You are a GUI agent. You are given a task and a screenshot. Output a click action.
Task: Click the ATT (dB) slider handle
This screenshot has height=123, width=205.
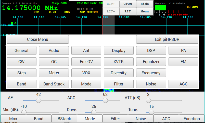(x=148, y=100)
